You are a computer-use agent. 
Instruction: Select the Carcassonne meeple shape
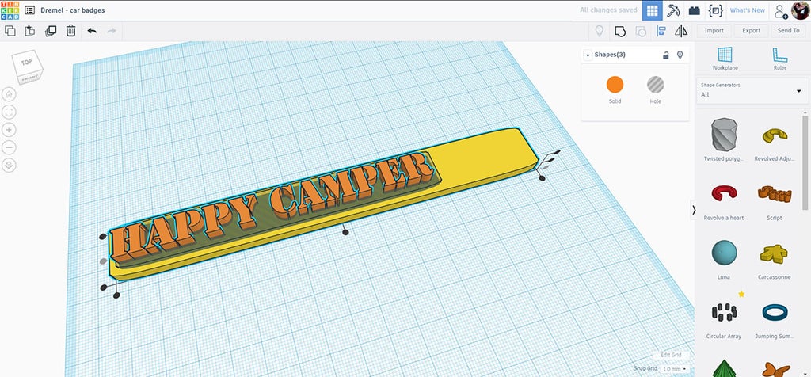pyautogui.click(x=775, y=253)
